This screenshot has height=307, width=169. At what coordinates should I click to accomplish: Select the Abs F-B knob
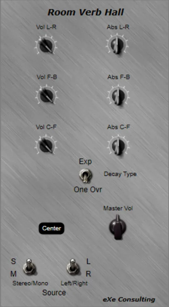tap(118, 95)
